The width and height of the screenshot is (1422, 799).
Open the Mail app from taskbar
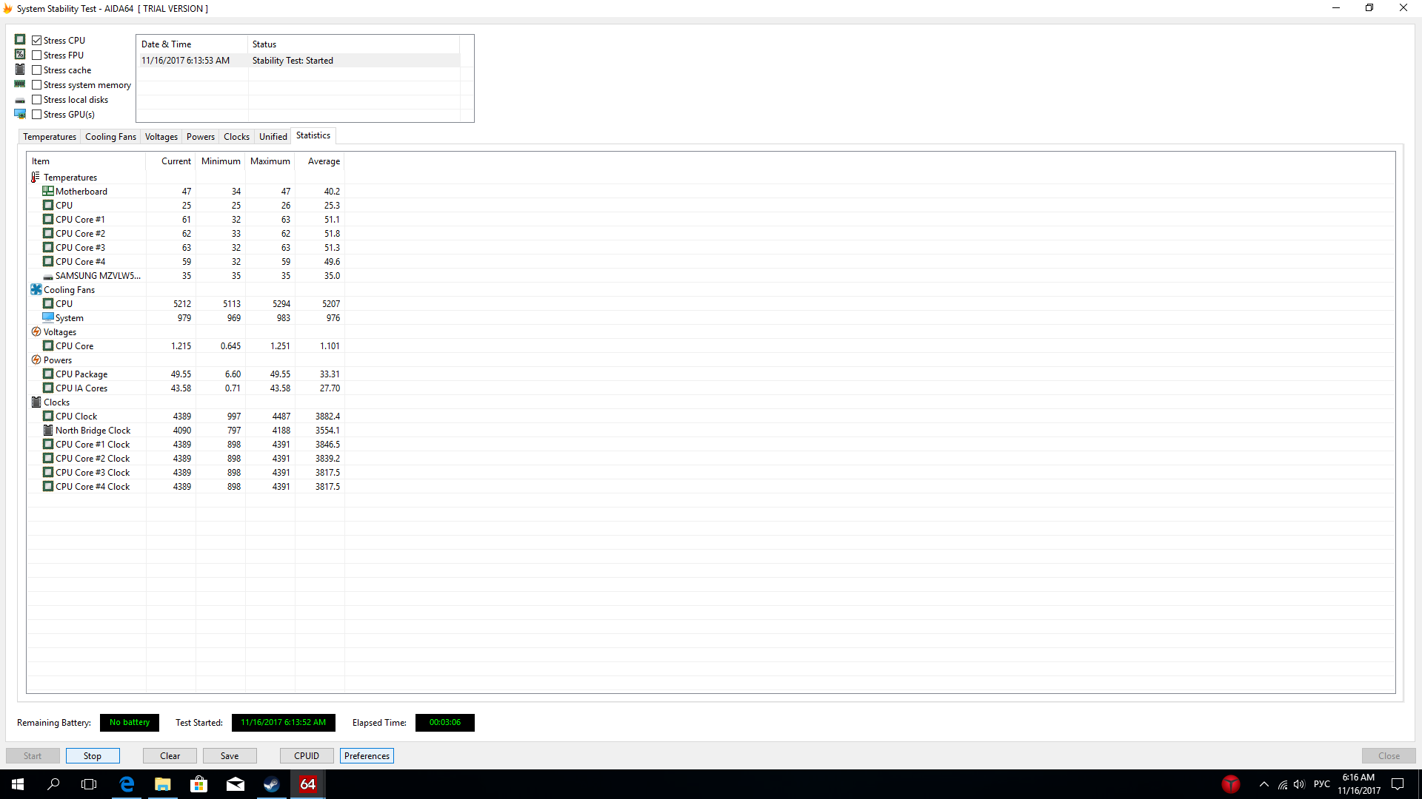point(235,784)
